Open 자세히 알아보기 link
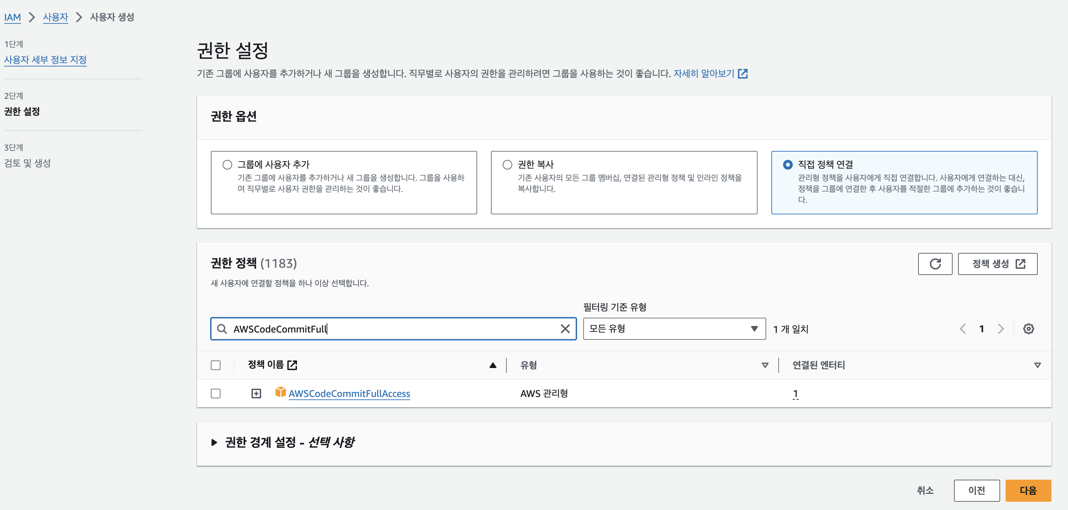1068x510 pixels. pos(704,74)
